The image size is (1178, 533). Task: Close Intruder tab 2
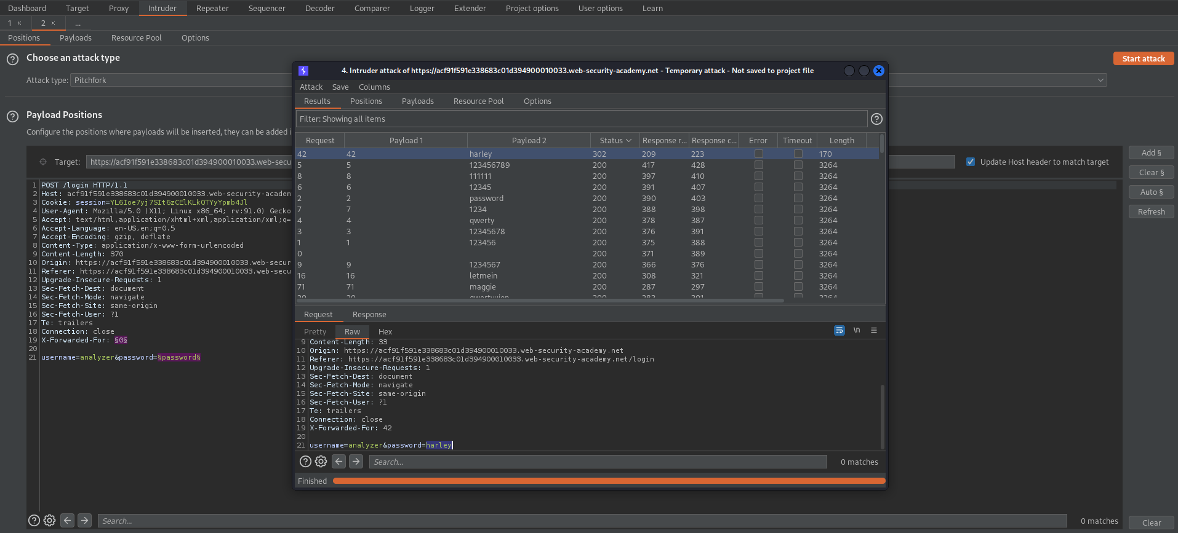(x=53, y=23)
